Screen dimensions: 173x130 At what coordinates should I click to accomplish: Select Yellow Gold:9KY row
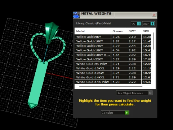[x=113, y=37]
